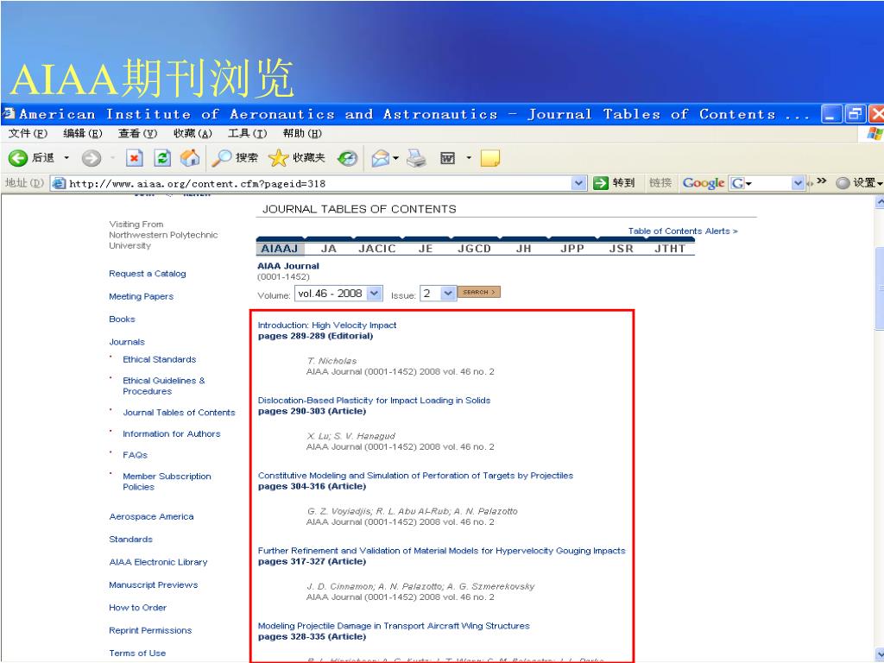884x663 pixels.
Task: Open Request a Catalog sidebar link
Action: (x=147, y=274)
